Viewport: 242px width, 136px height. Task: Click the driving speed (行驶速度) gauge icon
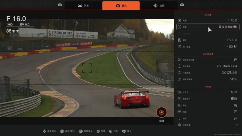pos(179,73)
